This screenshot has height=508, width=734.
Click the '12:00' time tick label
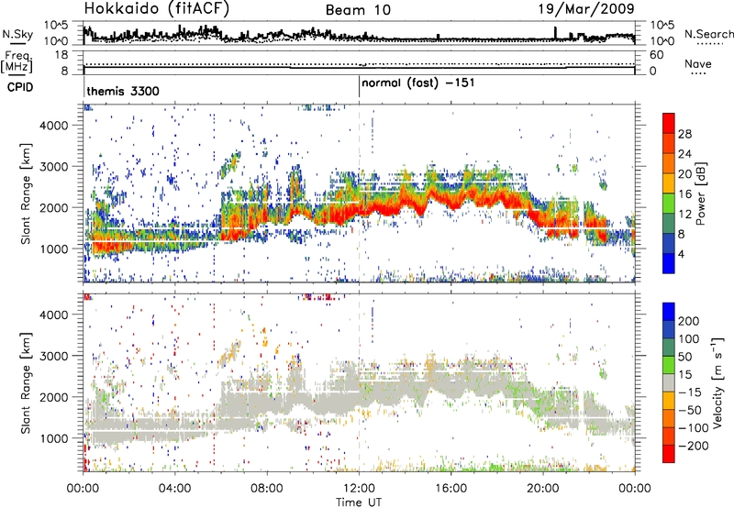(x=359, y=489)
